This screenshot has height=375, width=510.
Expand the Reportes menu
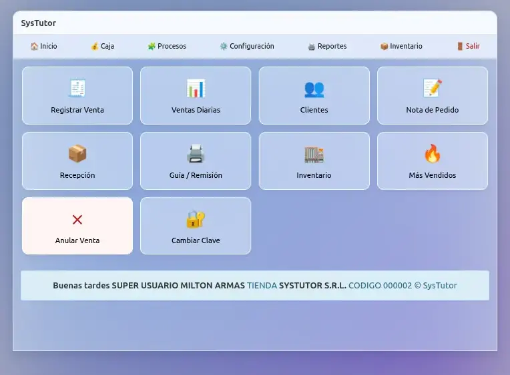(x=327, y=47)
